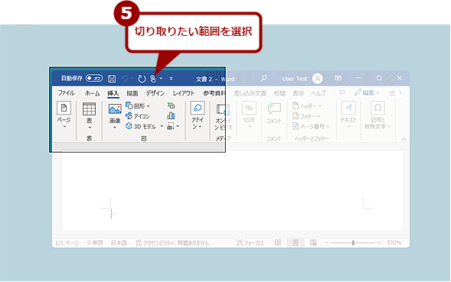This screenshot has width=451, height=282.
Task: Click the 日本語 language indicator
Action: click(119, 243)
